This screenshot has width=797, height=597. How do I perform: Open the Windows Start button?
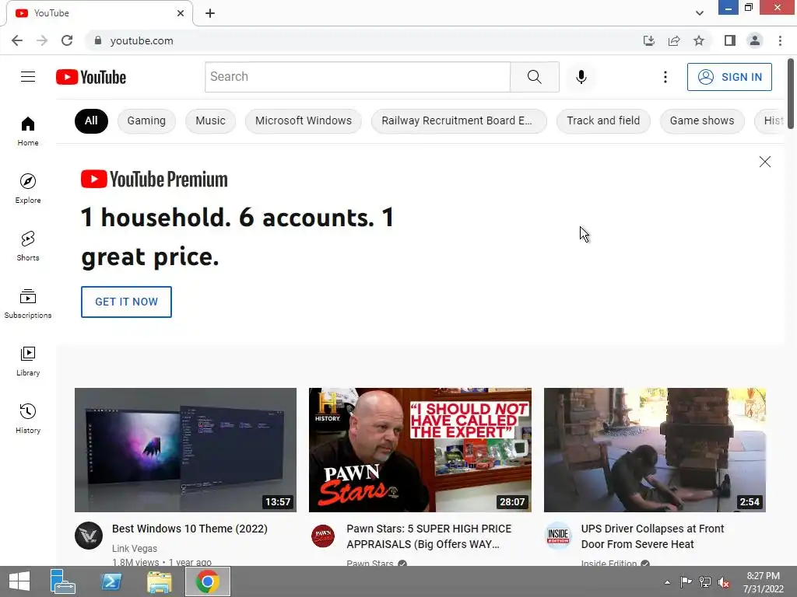click(x=19, y=581)
